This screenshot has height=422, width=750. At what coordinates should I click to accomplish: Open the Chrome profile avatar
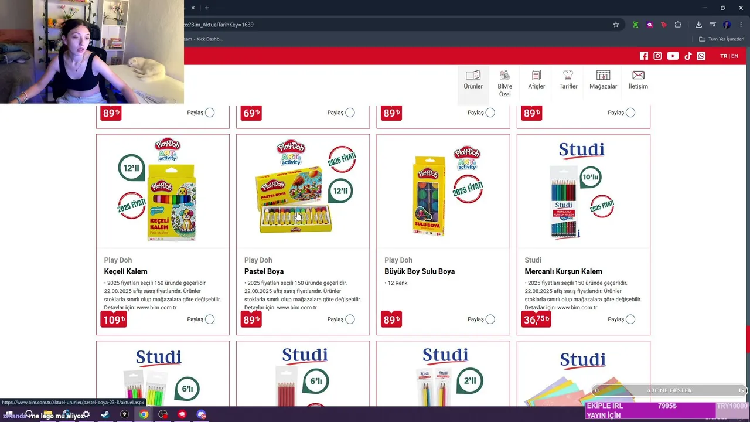727,25
